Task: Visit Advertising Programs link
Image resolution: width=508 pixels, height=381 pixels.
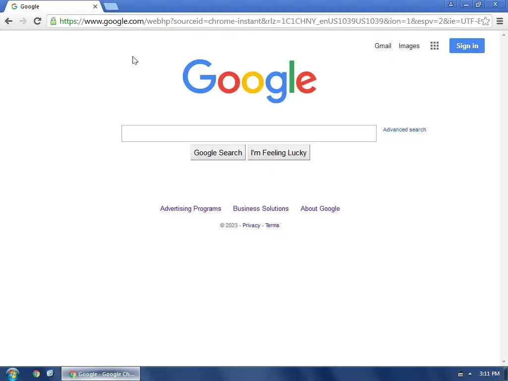Action: point(190,209)
